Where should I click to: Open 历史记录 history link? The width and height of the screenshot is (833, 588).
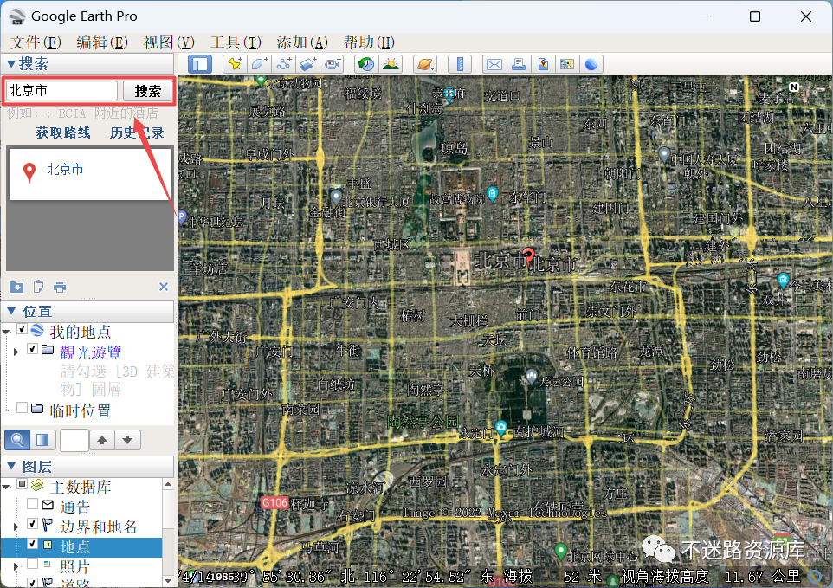[x=137, y=132]
